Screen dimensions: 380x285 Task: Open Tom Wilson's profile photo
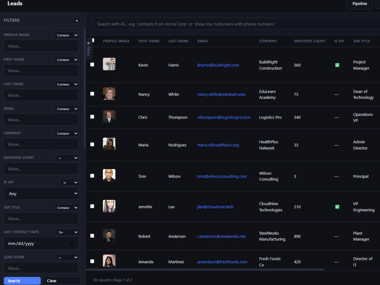109,175
